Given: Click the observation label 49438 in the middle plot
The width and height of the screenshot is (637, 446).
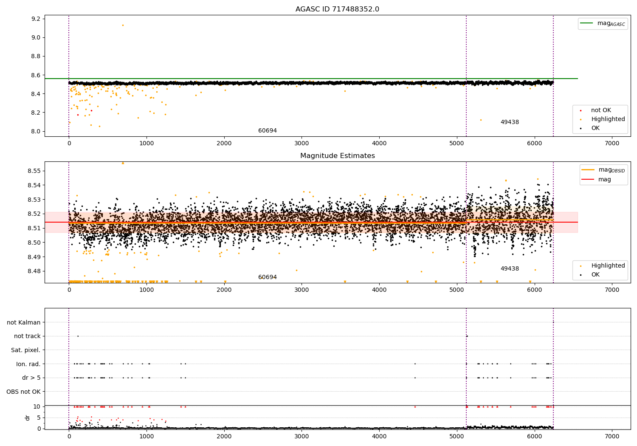Looking at the screenshot, I should (510, 269).
